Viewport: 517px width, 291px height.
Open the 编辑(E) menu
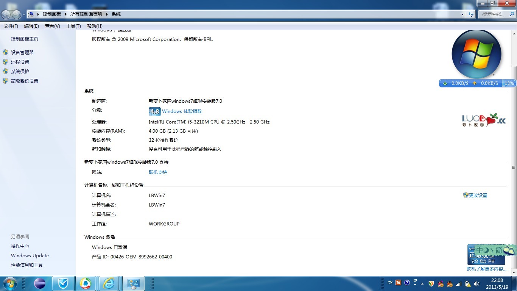pyautogui.click(x=31, y=26)
